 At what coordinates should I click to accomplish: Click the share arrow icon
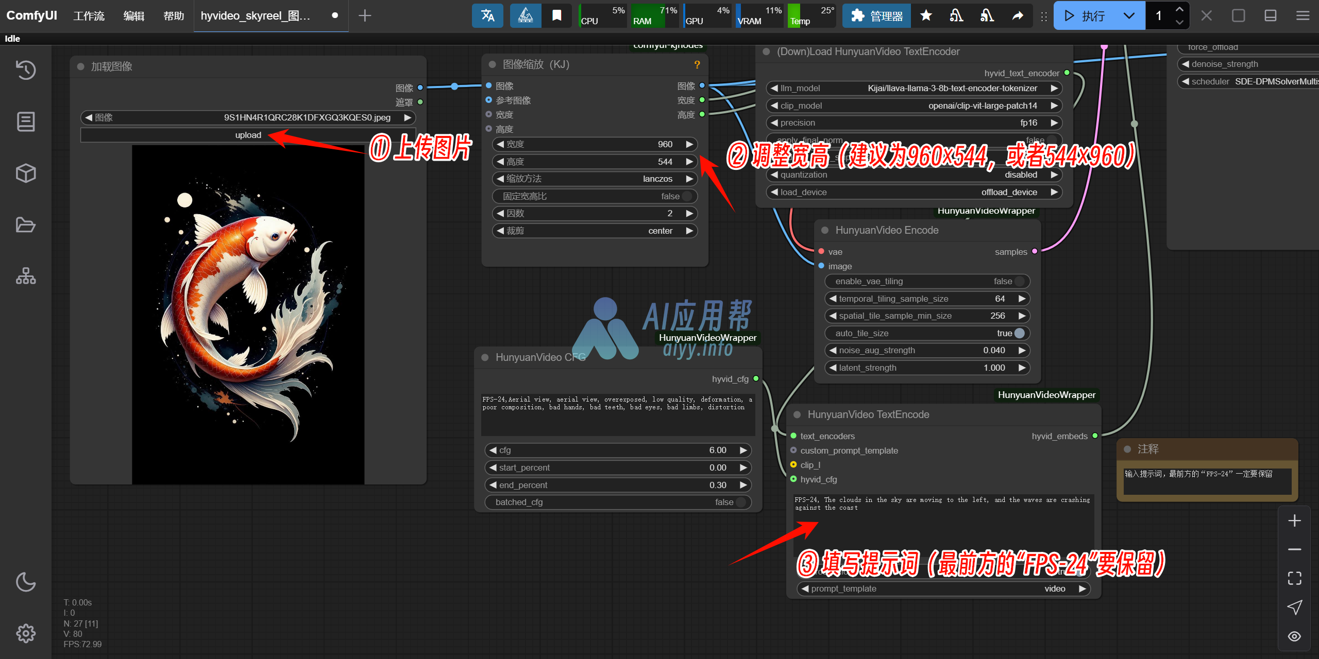(1018, 16)
